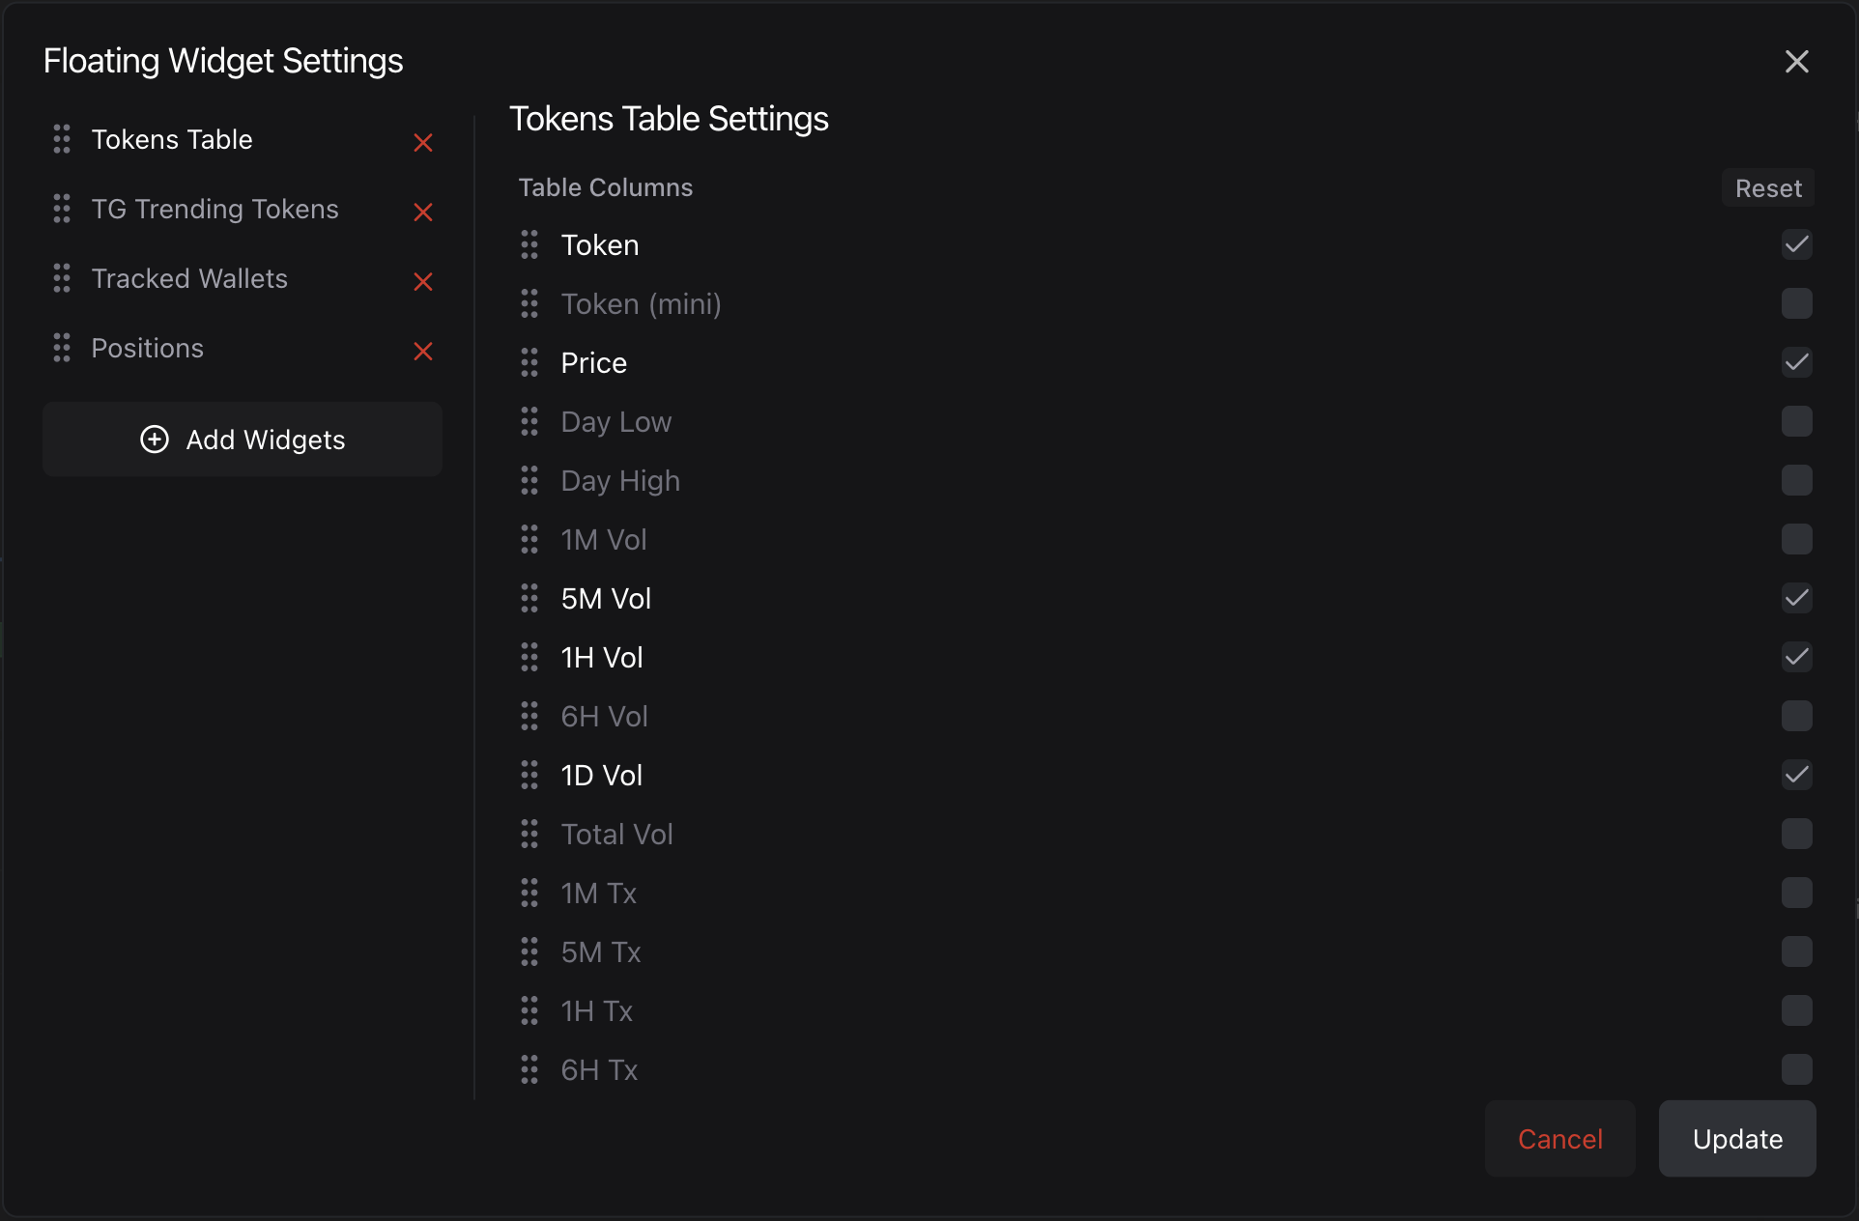Cancel the widget settings changes
This screenshot has height=1221, width=1859.
tap(1559, 1139)
